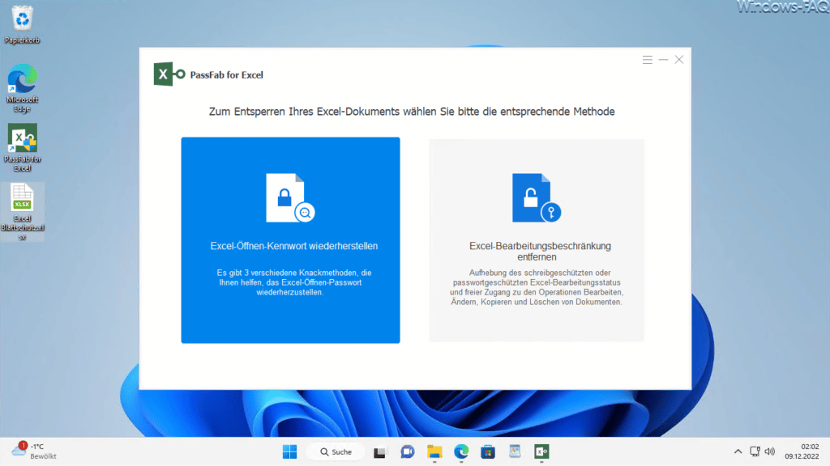The image size is (830, 466).
Task: Open the PassFab hamburger menu
Action: [x=647, y=60]
